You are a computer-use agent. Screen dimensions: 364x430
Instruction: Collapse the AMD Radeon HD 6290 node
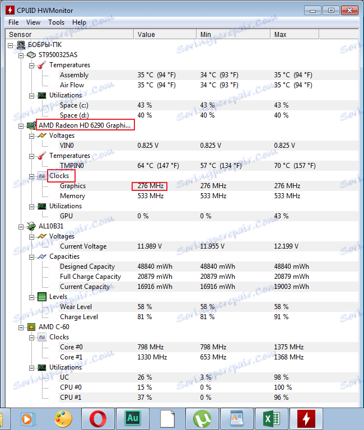[21, 126]
